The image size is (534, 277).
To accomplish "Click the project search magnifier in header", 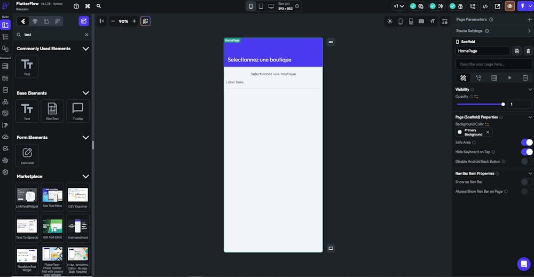I will coord(98,6).
